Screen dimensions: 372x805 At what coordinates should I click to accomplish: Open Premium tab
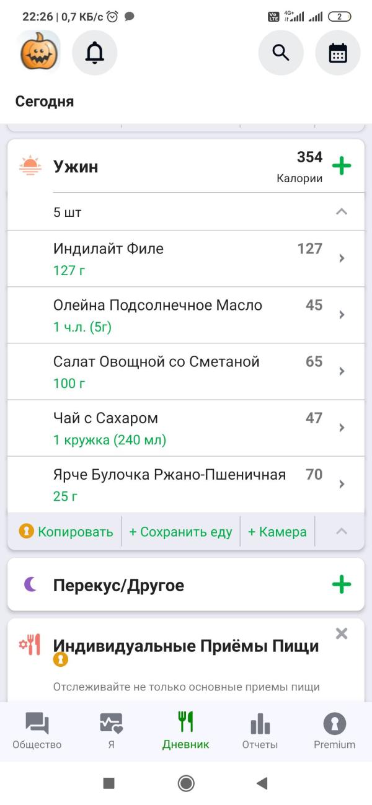click(335, 731)
